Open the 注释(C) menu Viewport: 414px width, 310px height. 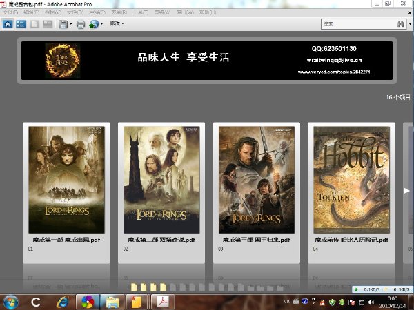coord(97,12)
